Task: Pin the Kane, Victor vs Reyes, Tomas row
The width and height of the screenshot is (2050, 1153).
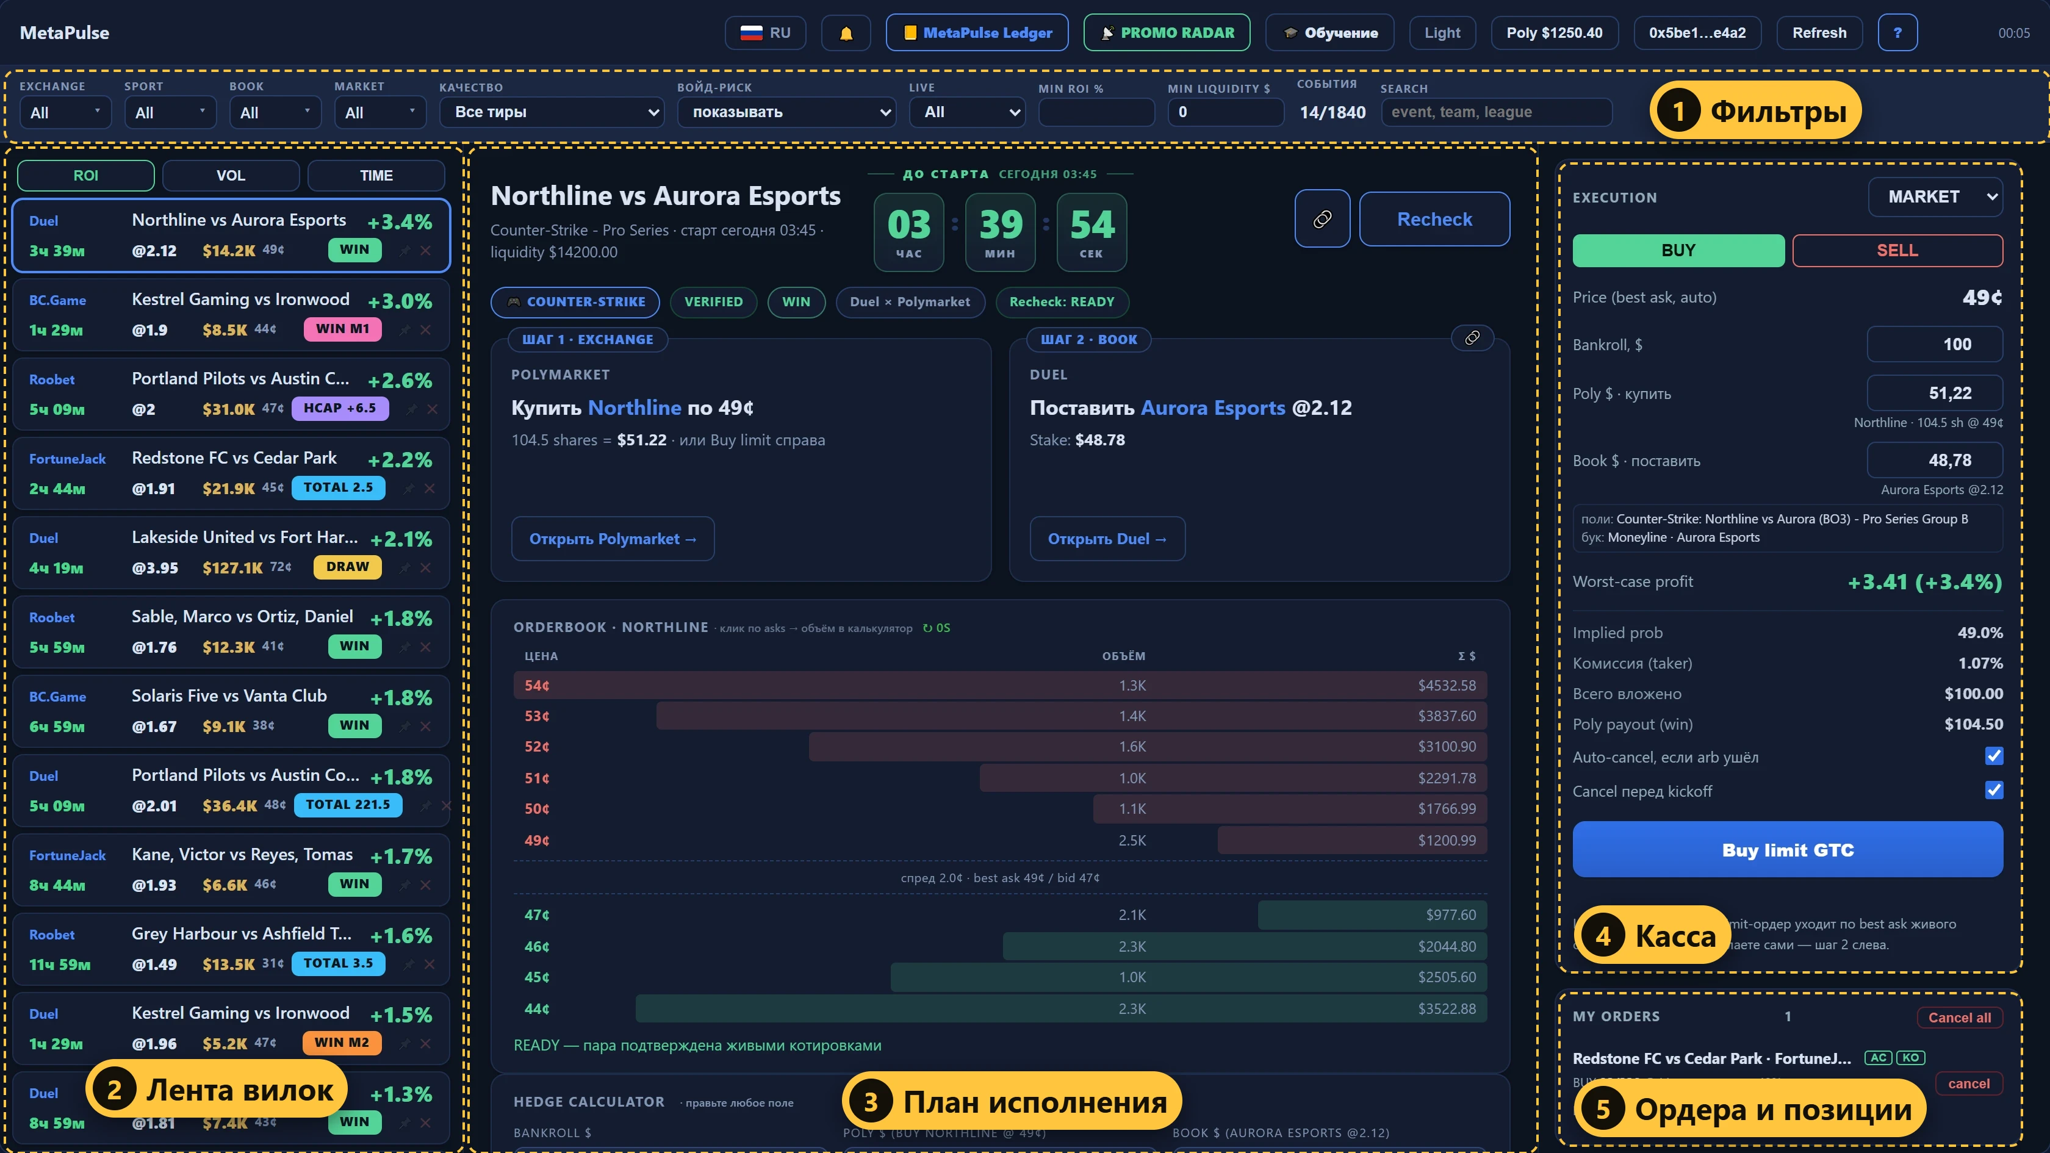Action: 405,885
